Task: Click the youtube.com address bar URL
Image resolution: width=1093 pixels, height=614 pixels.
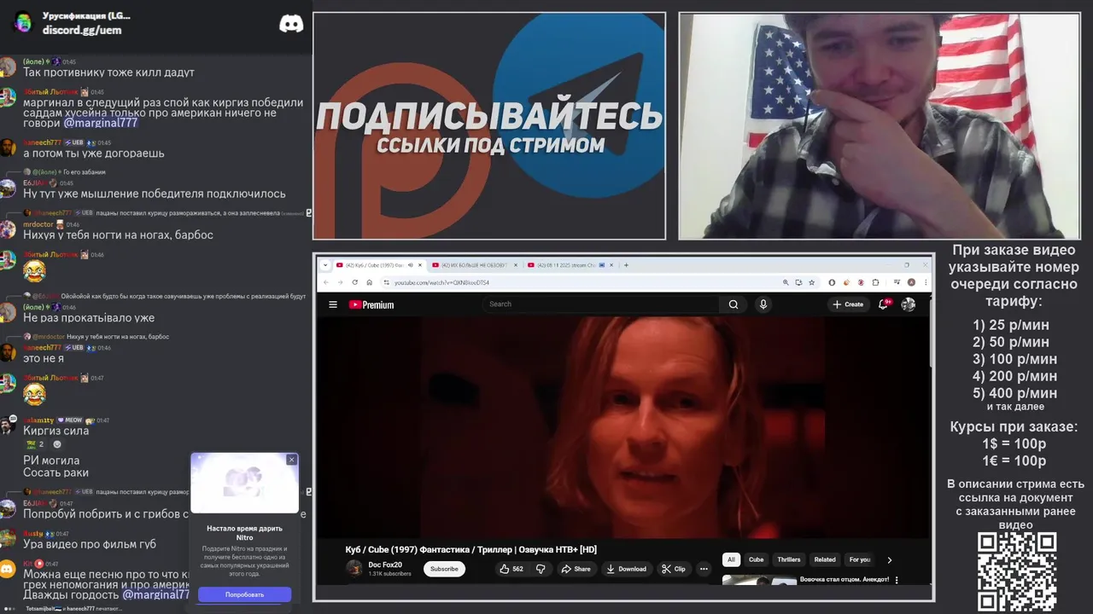Action: 442,282
